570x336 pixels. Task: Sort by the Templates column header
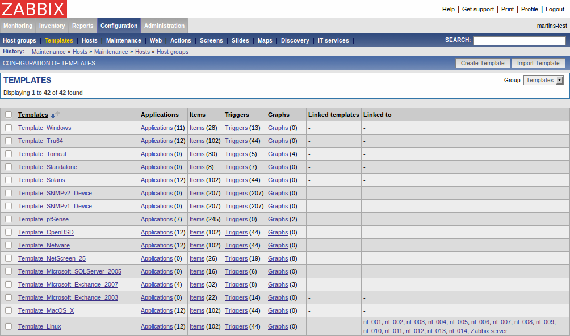33,115
